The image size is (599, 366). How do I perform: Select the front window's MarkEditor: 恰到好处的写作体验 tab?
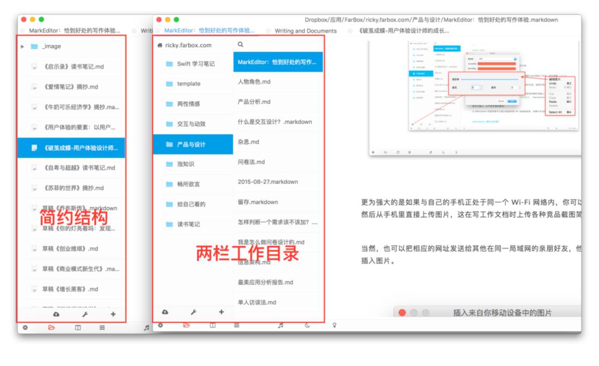click(x=209, y=30)
